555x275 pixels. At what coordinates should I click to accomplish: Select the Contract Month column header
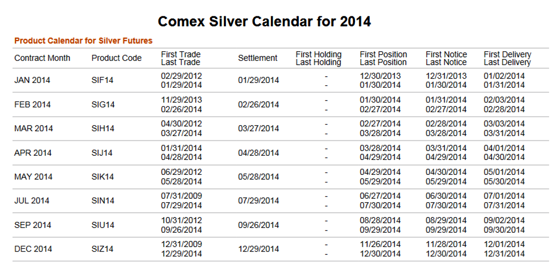click(x=42, y=58)
